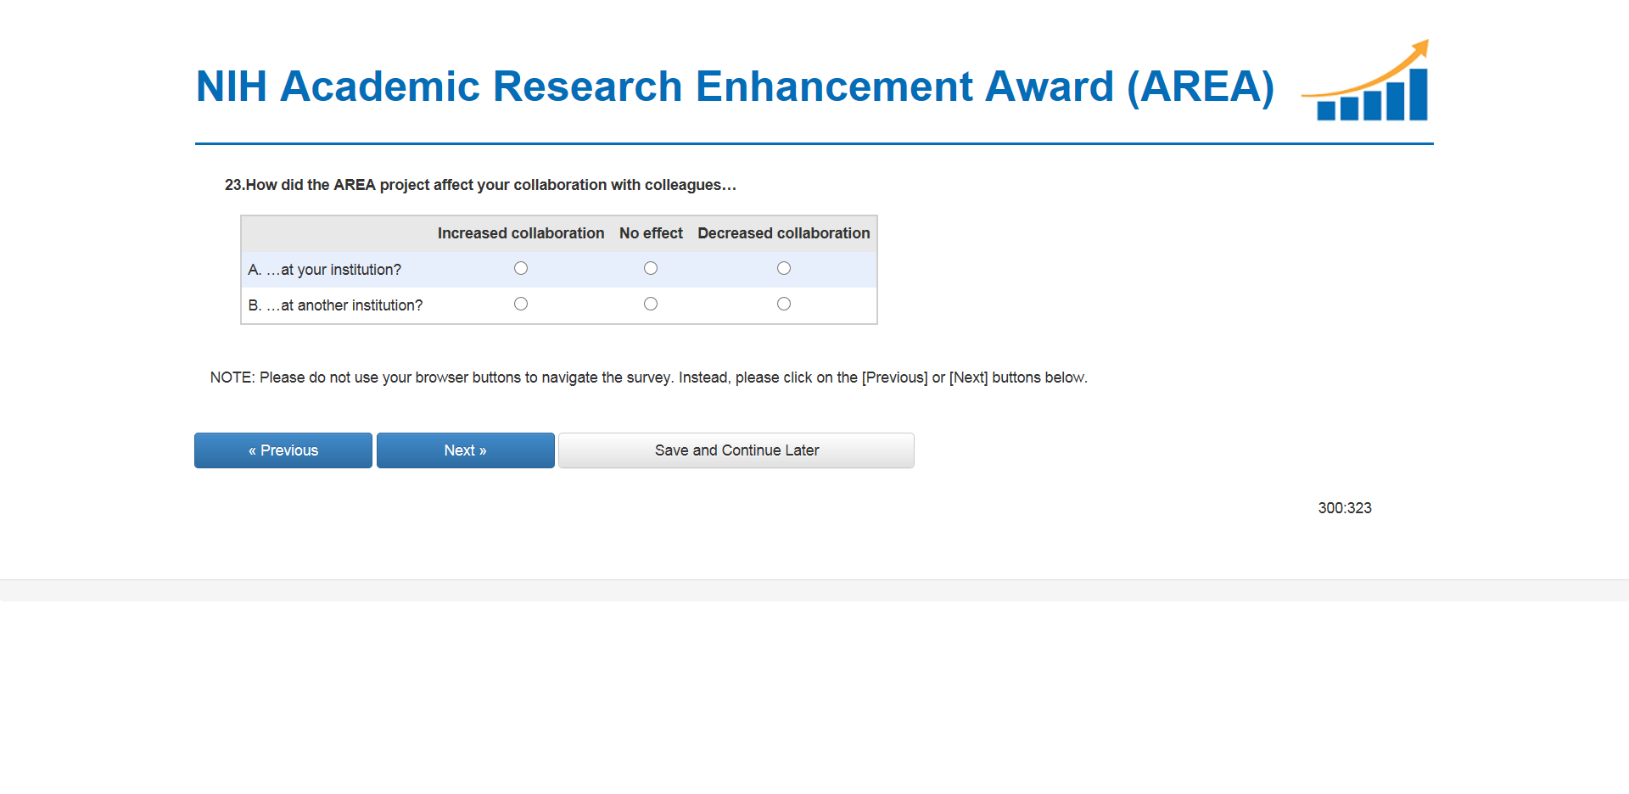Click the AREA bar chart logo icon
This screenshot has height=794, width=1629.
click(x=1368, y=83)
